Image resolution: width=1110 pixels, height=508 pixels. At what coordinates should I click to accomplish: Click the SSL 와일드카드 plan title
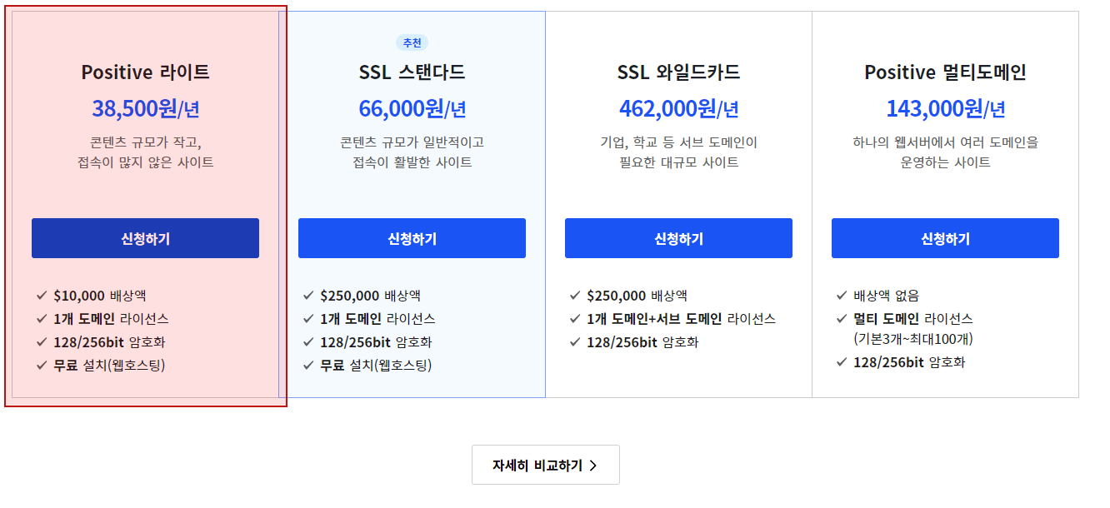click(x=677, y=72)
